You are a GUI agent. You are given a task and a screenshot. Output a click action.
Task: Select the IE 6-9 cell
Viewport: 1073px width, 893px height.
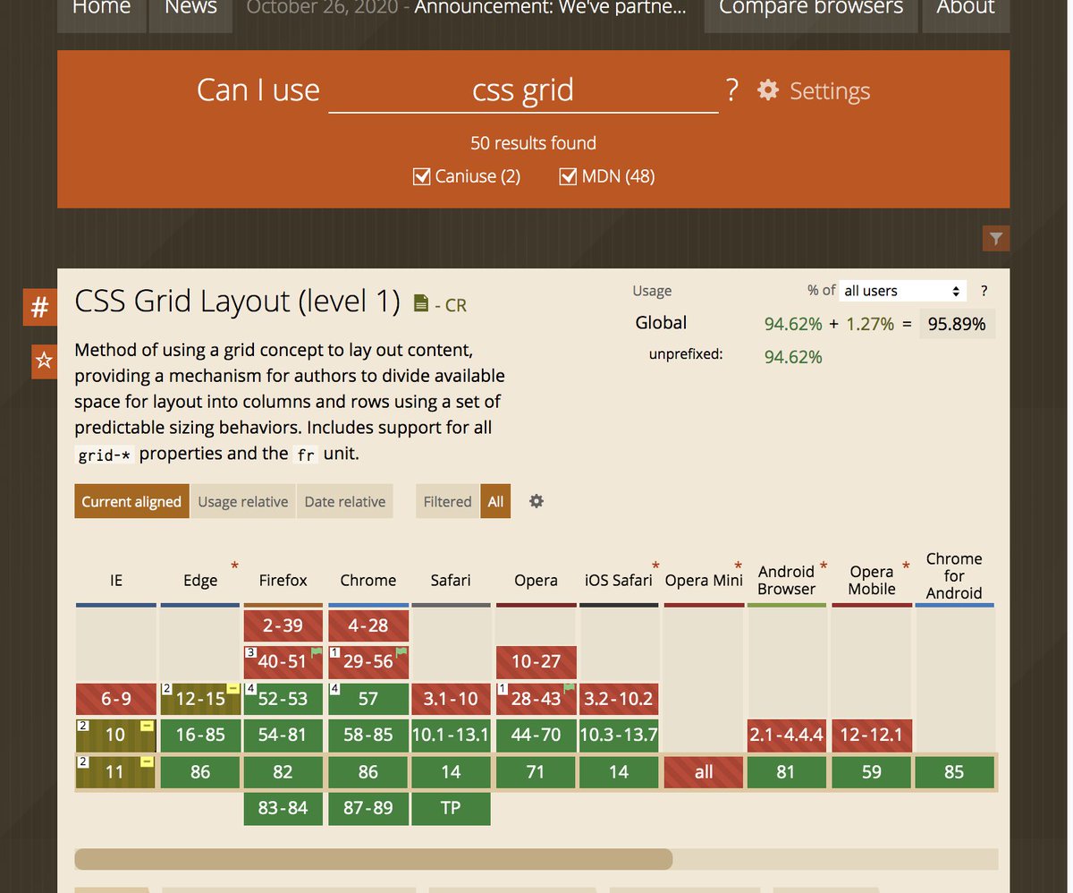click(116, 699)
